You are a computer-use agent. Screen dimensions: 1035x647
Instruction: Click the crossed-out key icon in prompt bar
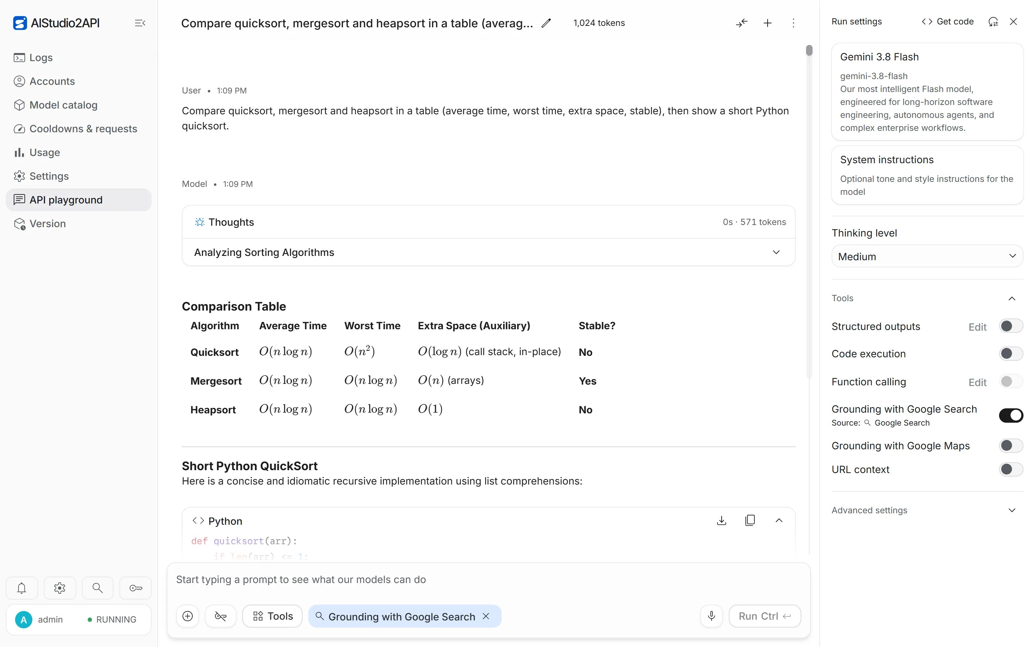221,616
